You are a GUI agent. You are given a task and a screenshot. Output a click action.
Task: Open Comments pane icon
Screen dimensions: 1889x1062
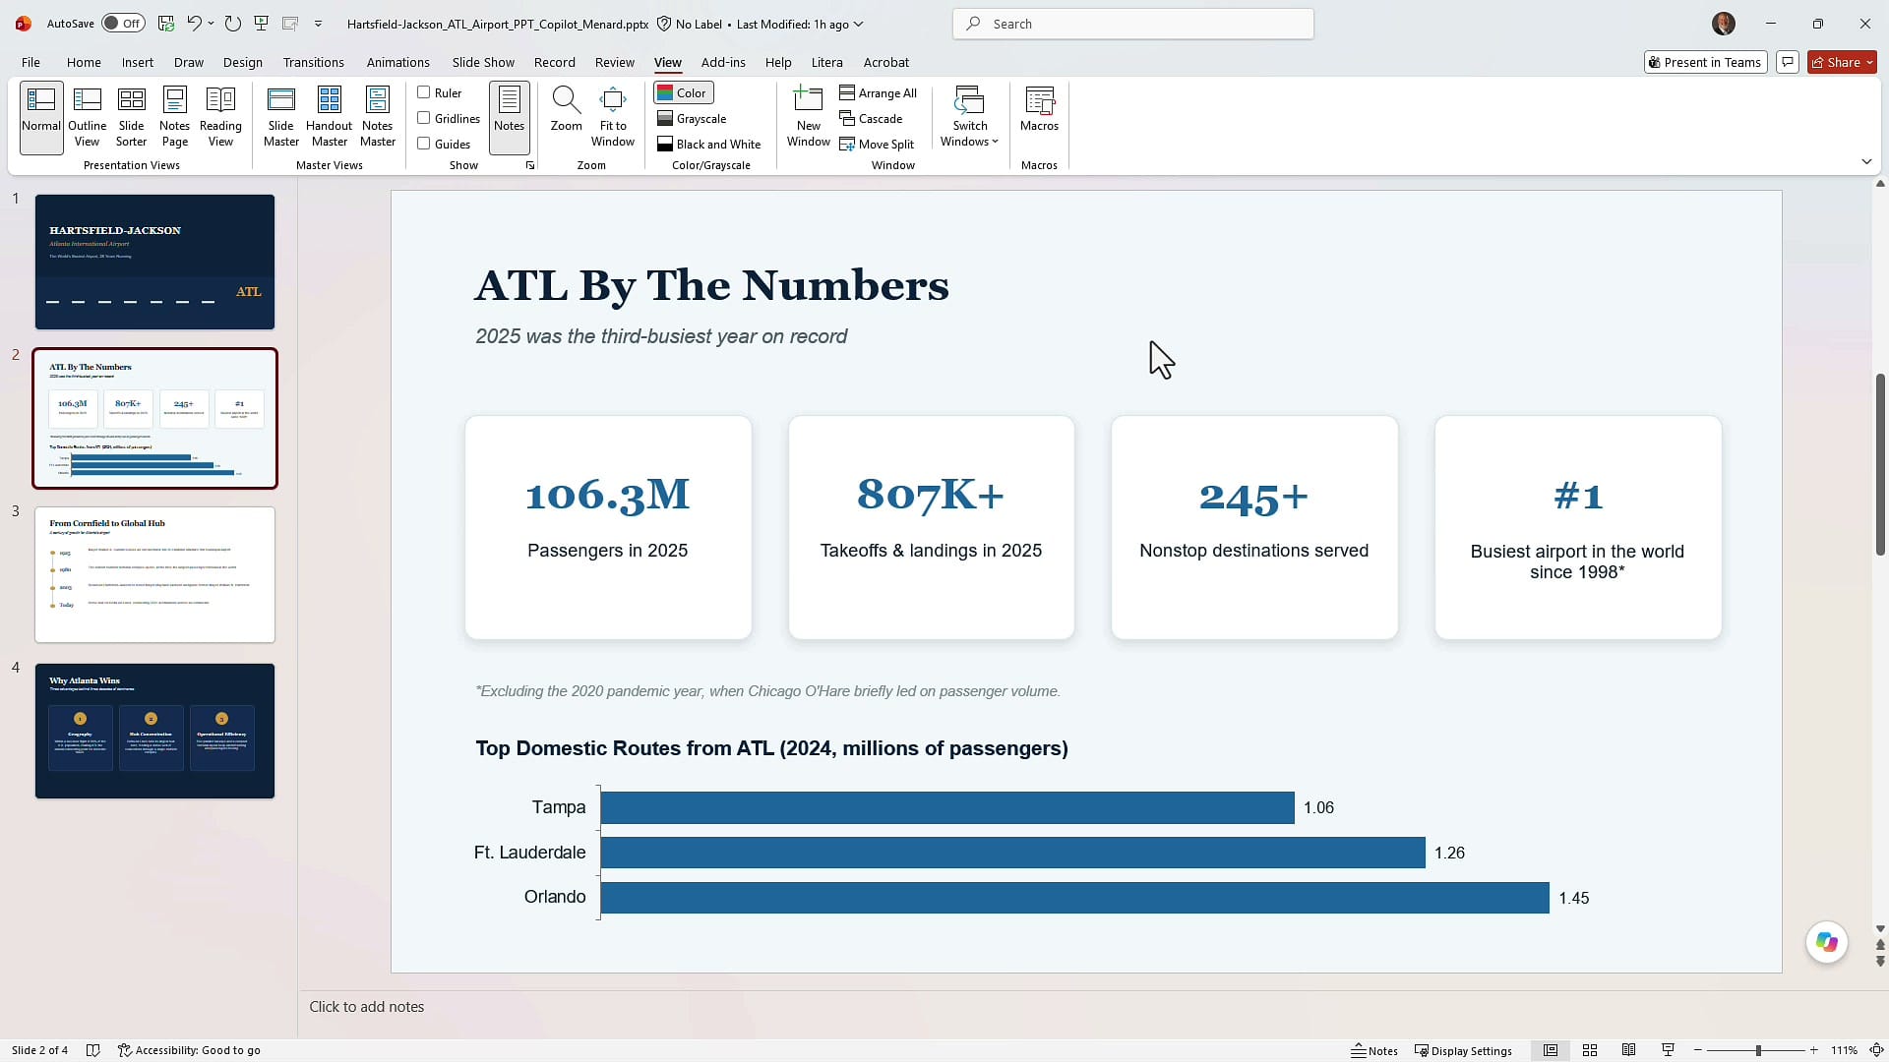point(1788,62)
